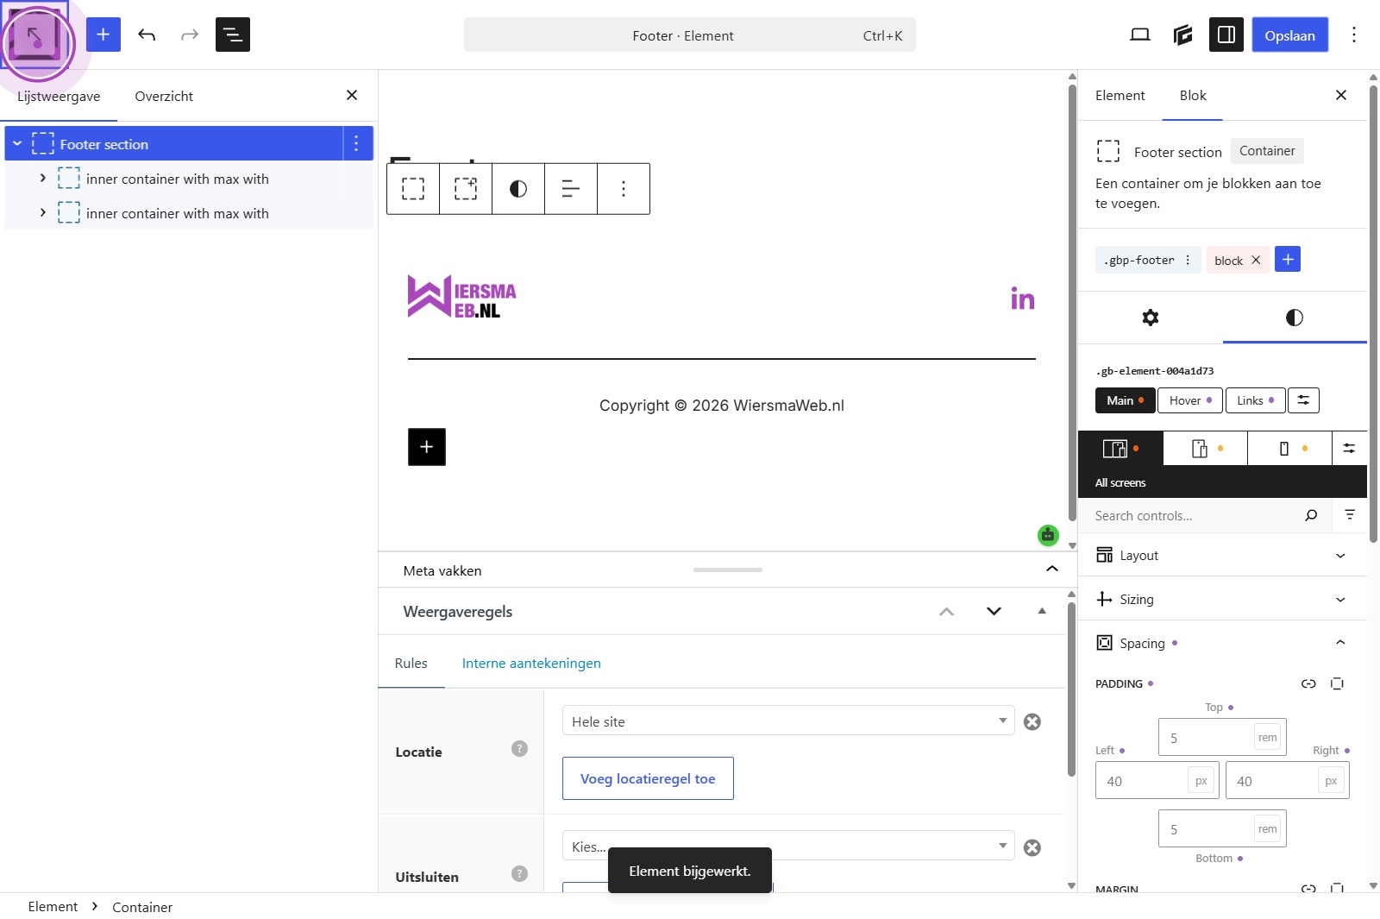The height and width of the screenshot is (919, 1380).
Task: Select the Hover selector state
Action: [1190, 400]
